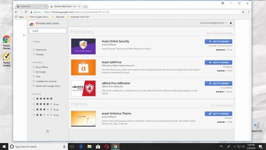
Task: Open More Extension Results link
Action: pos(219,33)
